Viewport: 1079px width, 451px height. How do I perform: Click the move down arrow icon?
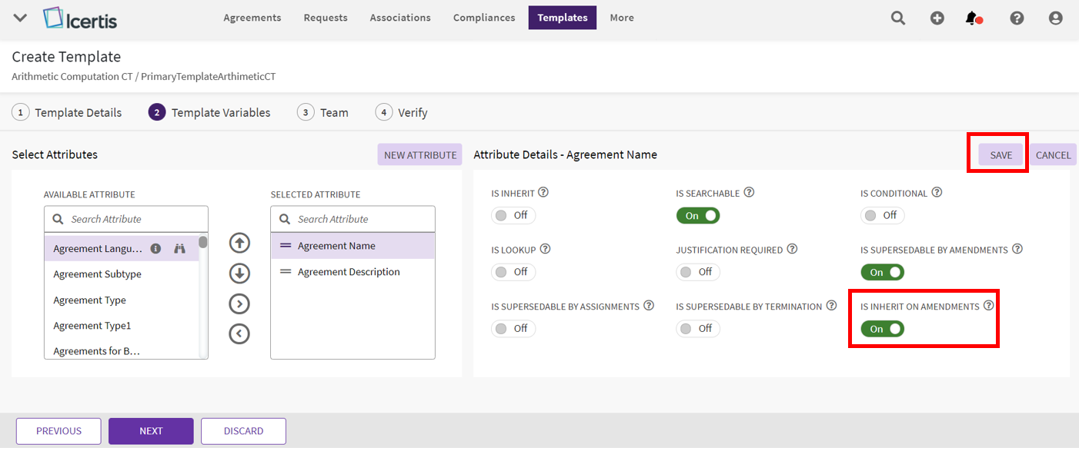point(239,274)
